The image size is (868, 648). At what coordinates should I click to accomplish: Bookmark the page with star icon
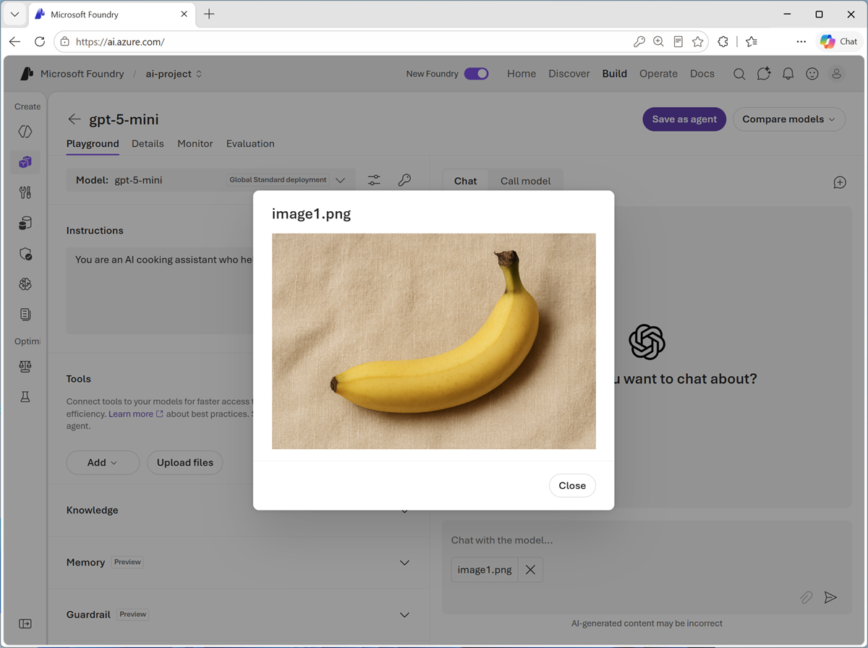pos(698,42)
